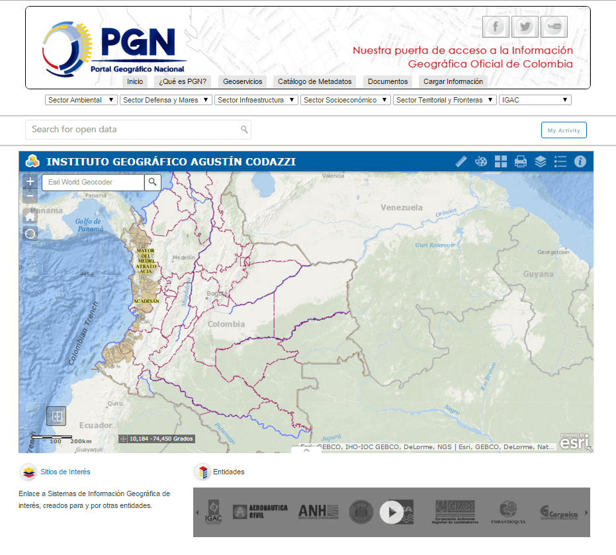This screenshot has height=555, width=616.
Task: Open the Sitios de Interés link
Action: [66, 472]
